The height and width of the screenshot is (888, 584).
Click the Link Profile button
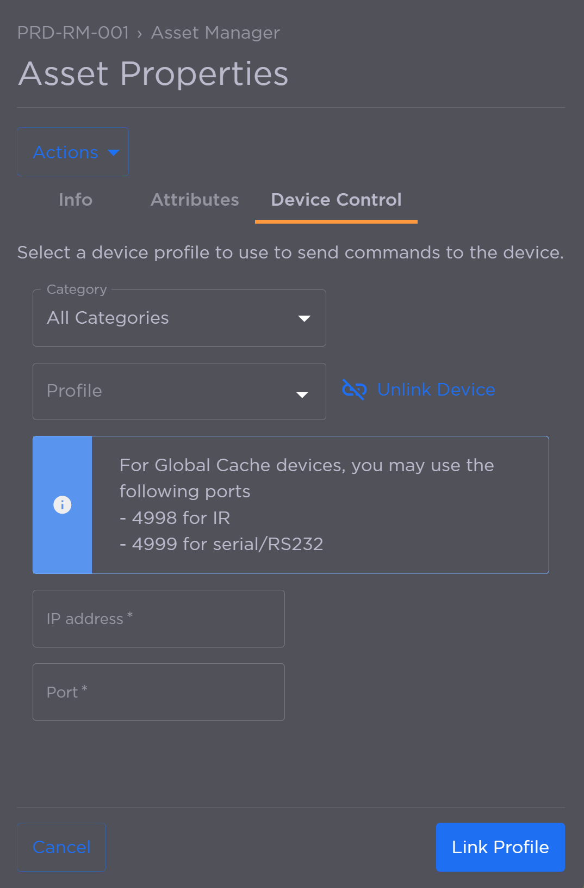[500, 847]
